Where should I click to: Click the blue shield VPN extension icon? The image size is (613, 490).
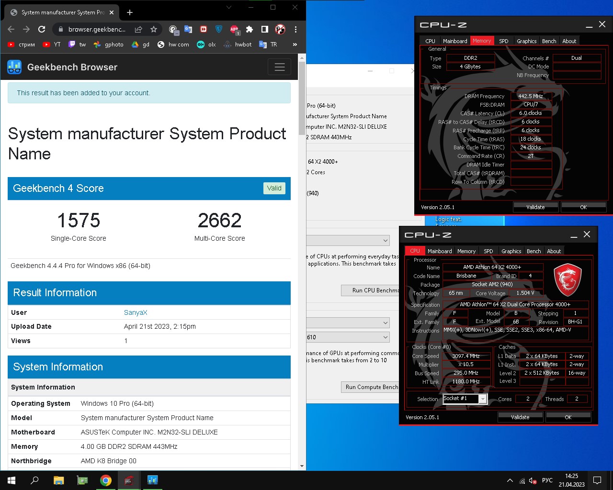[x=219, y=29]
